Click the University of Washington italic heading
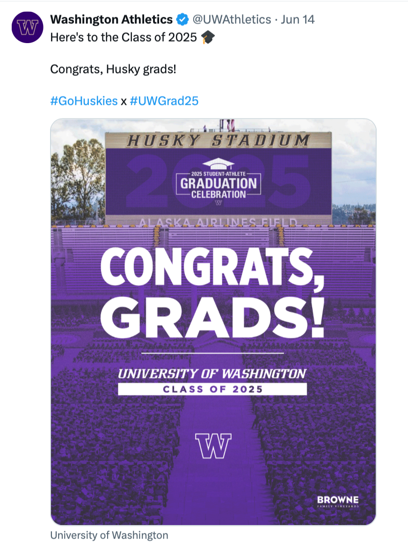408x548 pixels. tap(212, 374)
